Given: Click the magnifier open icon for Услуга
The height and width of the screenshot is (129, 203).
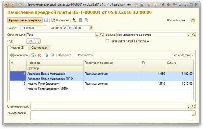Looking at the screenshot, I should [x=194, y=35].
